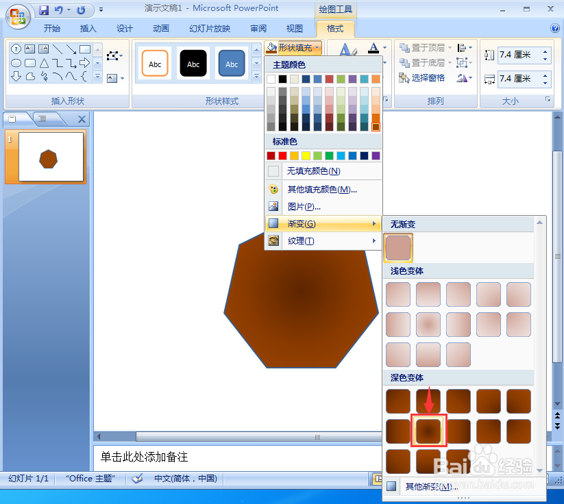
Task: Expand the shapes gallery more button
Action: pos(97,77)
